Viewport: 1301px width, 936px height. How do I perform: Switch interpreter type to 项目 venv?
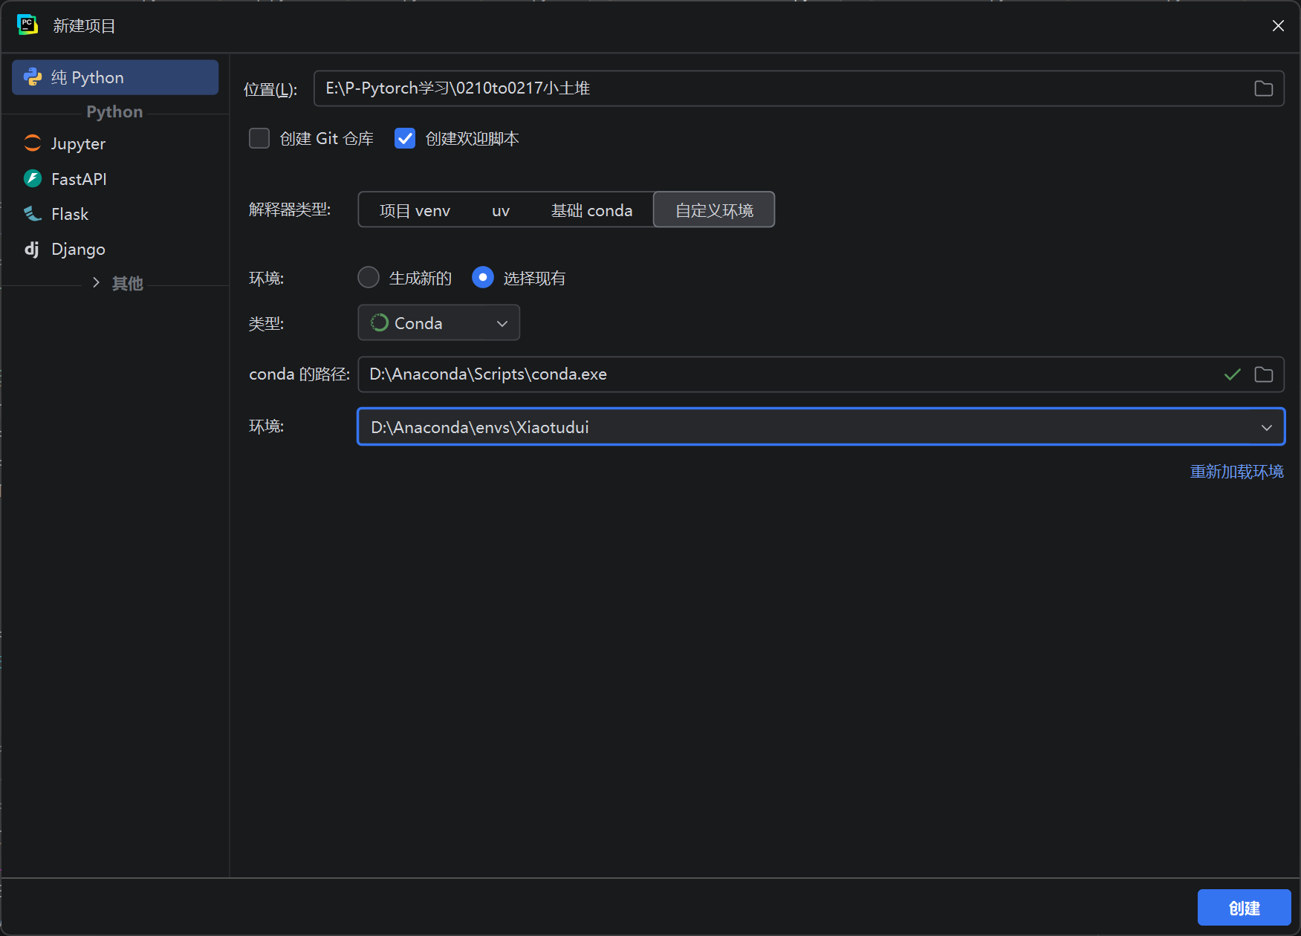(415, 210)
